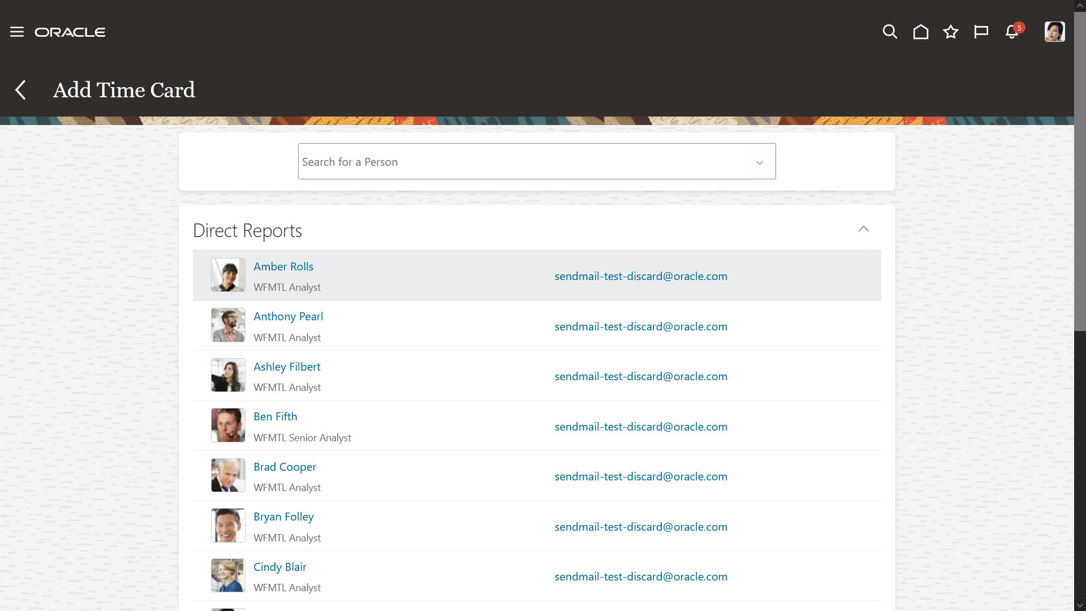The height and width of the screenshot is (611, 1086).
Task: Click the Oracle logo
Action: (70, 32)
